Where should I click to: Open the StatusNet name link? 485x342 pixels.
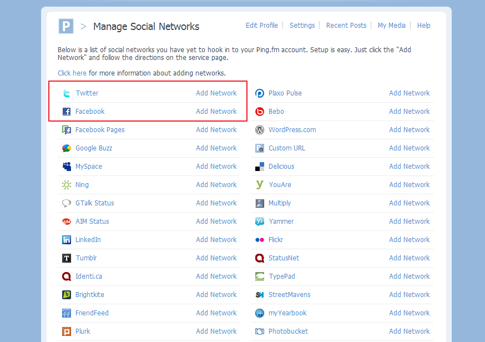tap(284, 258)
